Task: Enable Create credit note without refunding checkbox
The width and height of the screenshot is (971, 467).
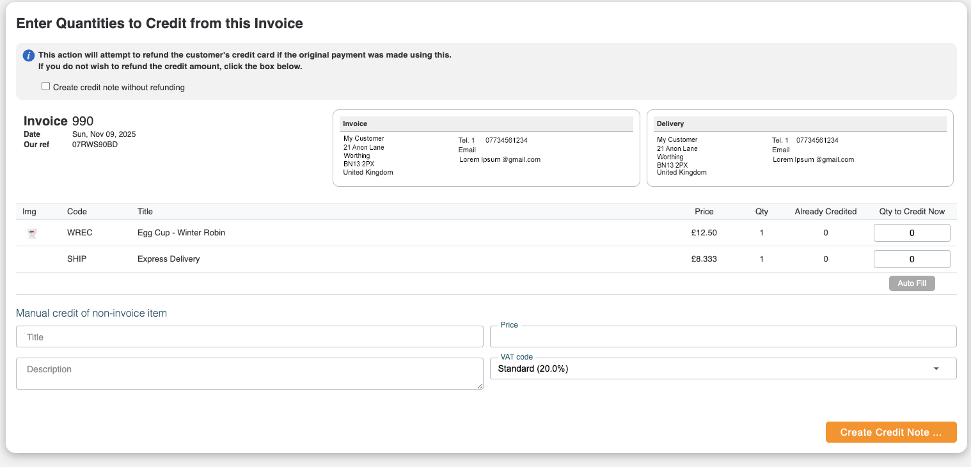Action: coord(45,86)
